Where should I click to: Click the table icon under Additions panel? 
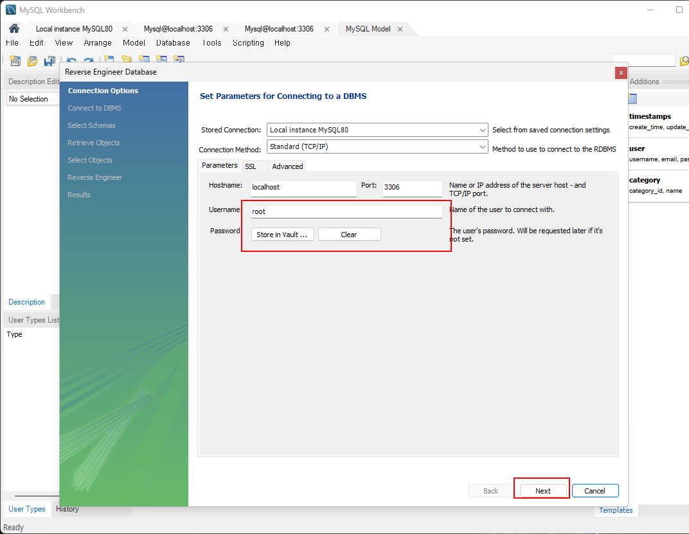click(x=632, y=98)
